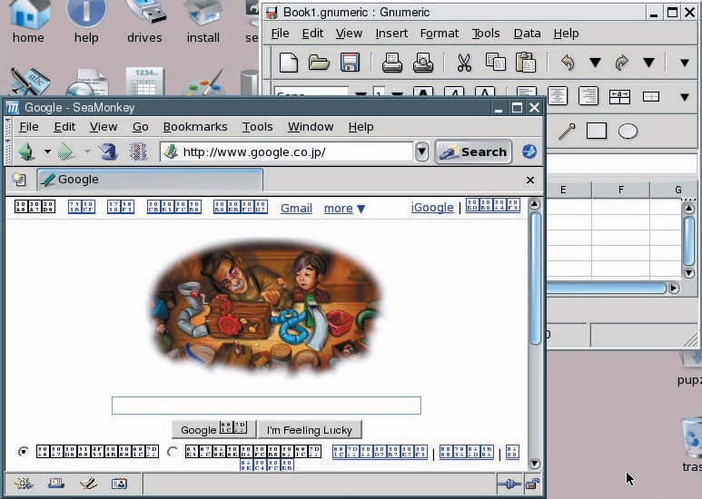The height and width of the screenshot is (499, 702).
Task: Open the redo history dropdown in Gnumeric
Action: [648, 63]
